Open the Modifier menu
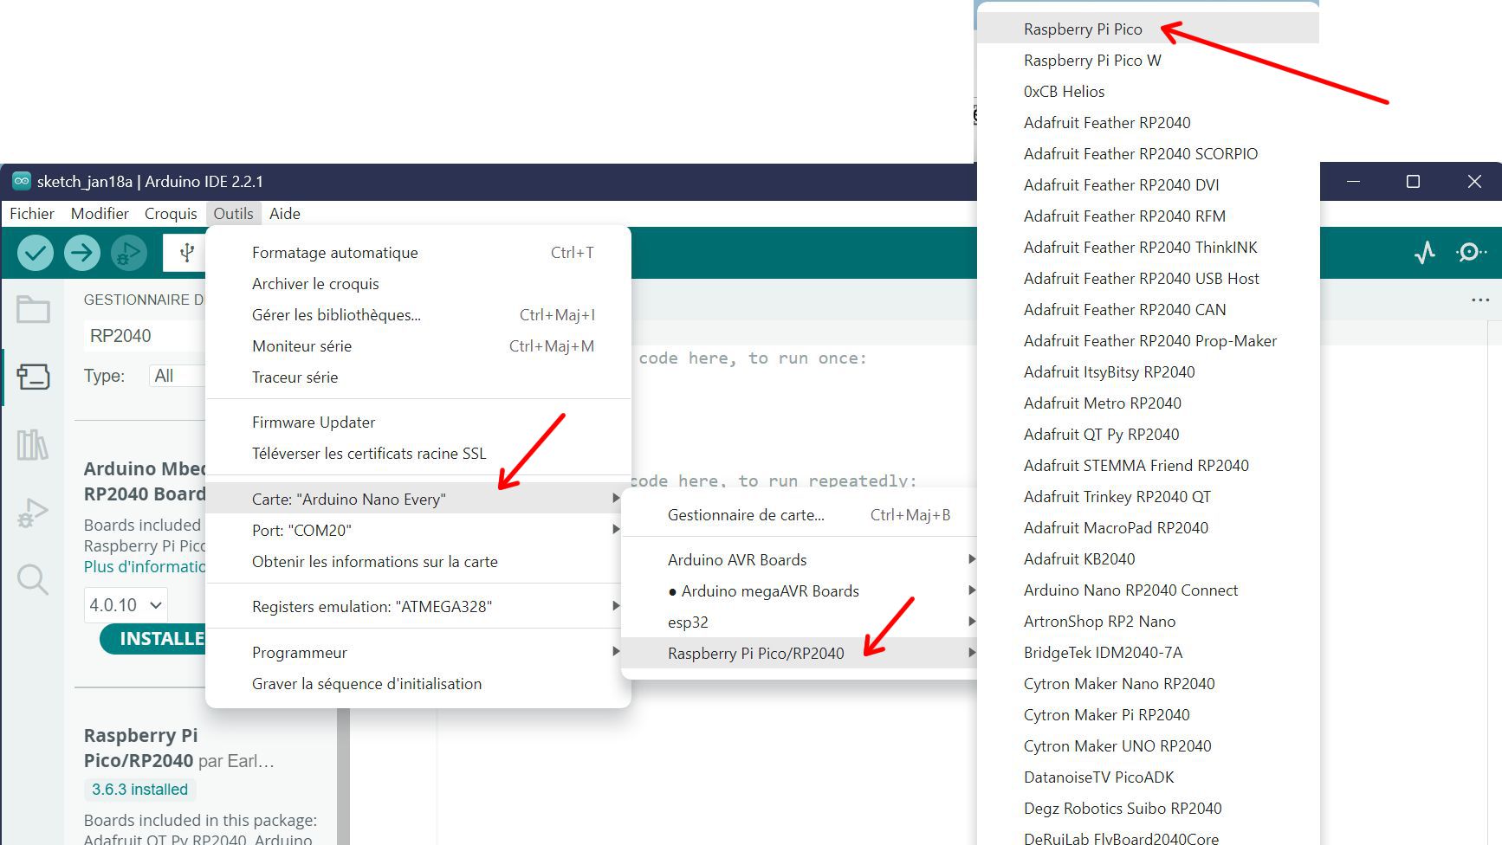This screenshot has height=845, width=1502. (x=100, y=213)
